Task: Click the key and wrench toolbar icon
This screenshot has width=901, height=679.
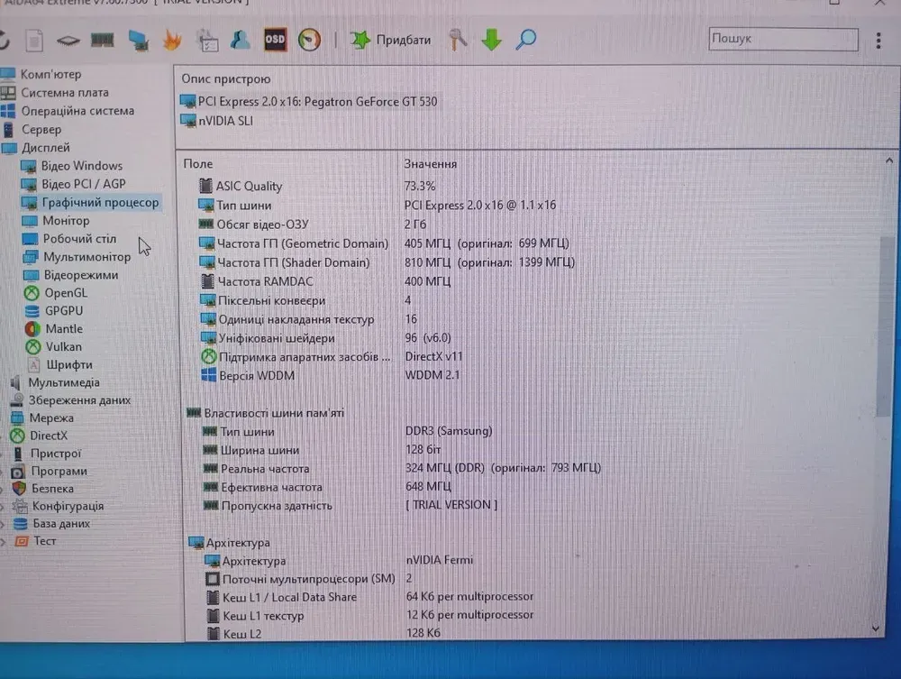Action: 459,40
